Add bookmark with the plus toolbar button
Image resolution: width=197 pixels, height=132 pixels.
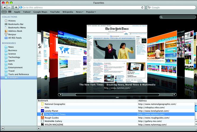pyautogui.click(x=16, y=7)
